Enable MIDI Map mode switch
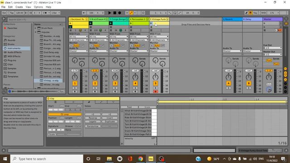Viewport: 290px width, 163px height. click(x=263, y=13)
